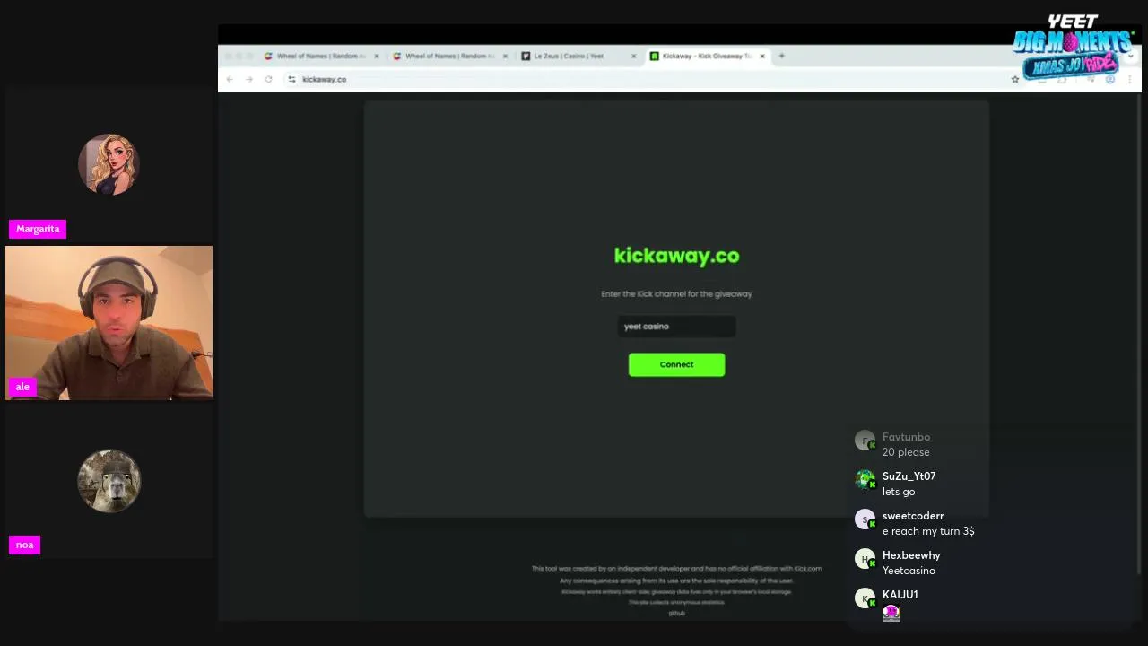Click noa's capybara avatar
Viewport: 1148px width, 646px height.
click(x=109, y=480)
